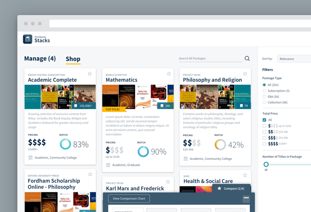Image resolution: width=311 pixels, height=212 pixels.
Task: Open the Sort by Relevance dropdown
Action: [x=294, y=59]
